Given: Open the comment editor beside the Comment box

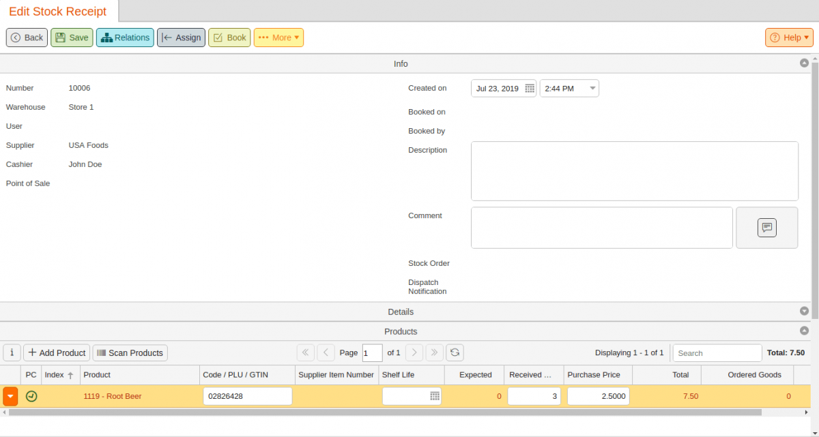Looking at the screenshot, I should [766, 228].
